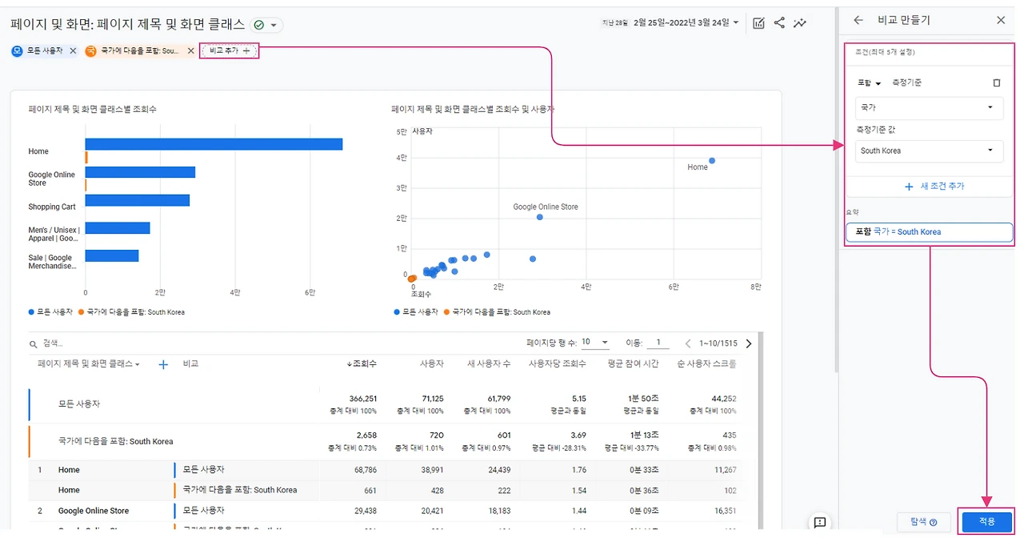1024x542 pixels.
Task: Click the 비교 column label
Action: pyautogui.click(x=190, y=363)
